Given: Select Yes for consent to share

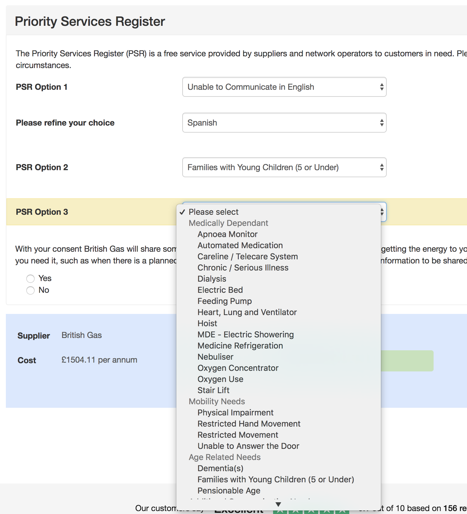Looking at the screenshot, I should 30,278.
